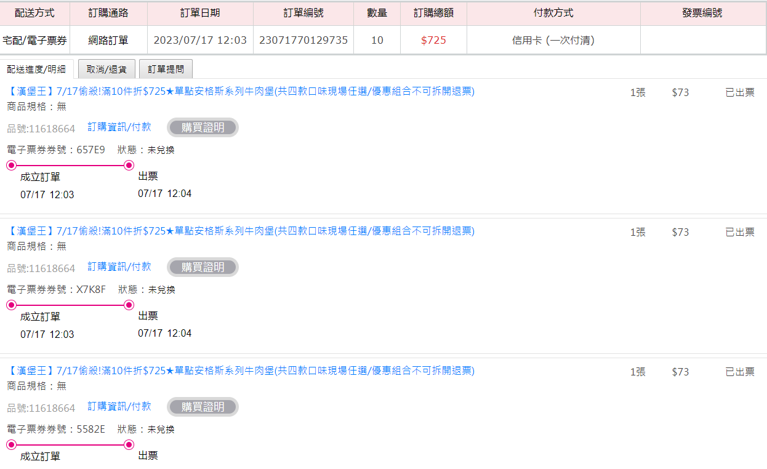Open product link above ticket 657E9

(241, 92)
